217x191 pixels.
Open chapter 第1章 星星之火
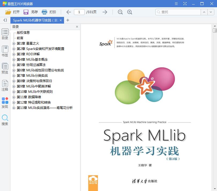pyautogui.click(x=28, y=43)
